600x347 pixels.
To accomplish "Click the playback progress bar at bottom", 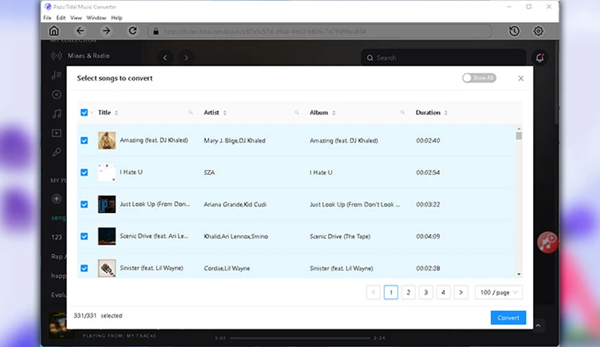I will [x=300, y=338].
